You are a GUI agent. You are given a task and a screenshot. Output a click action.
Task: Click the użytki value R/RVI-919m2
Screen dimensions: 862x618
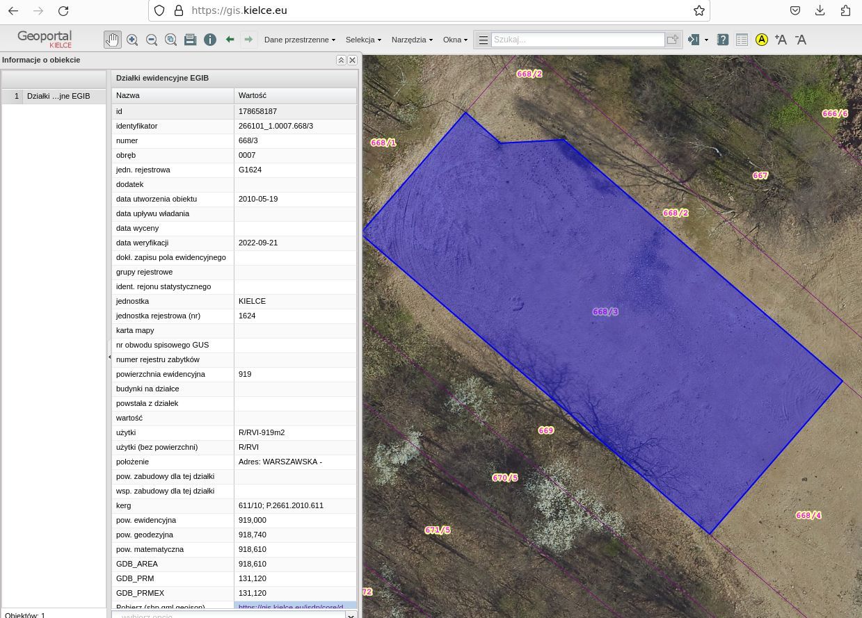coord(262,432)
